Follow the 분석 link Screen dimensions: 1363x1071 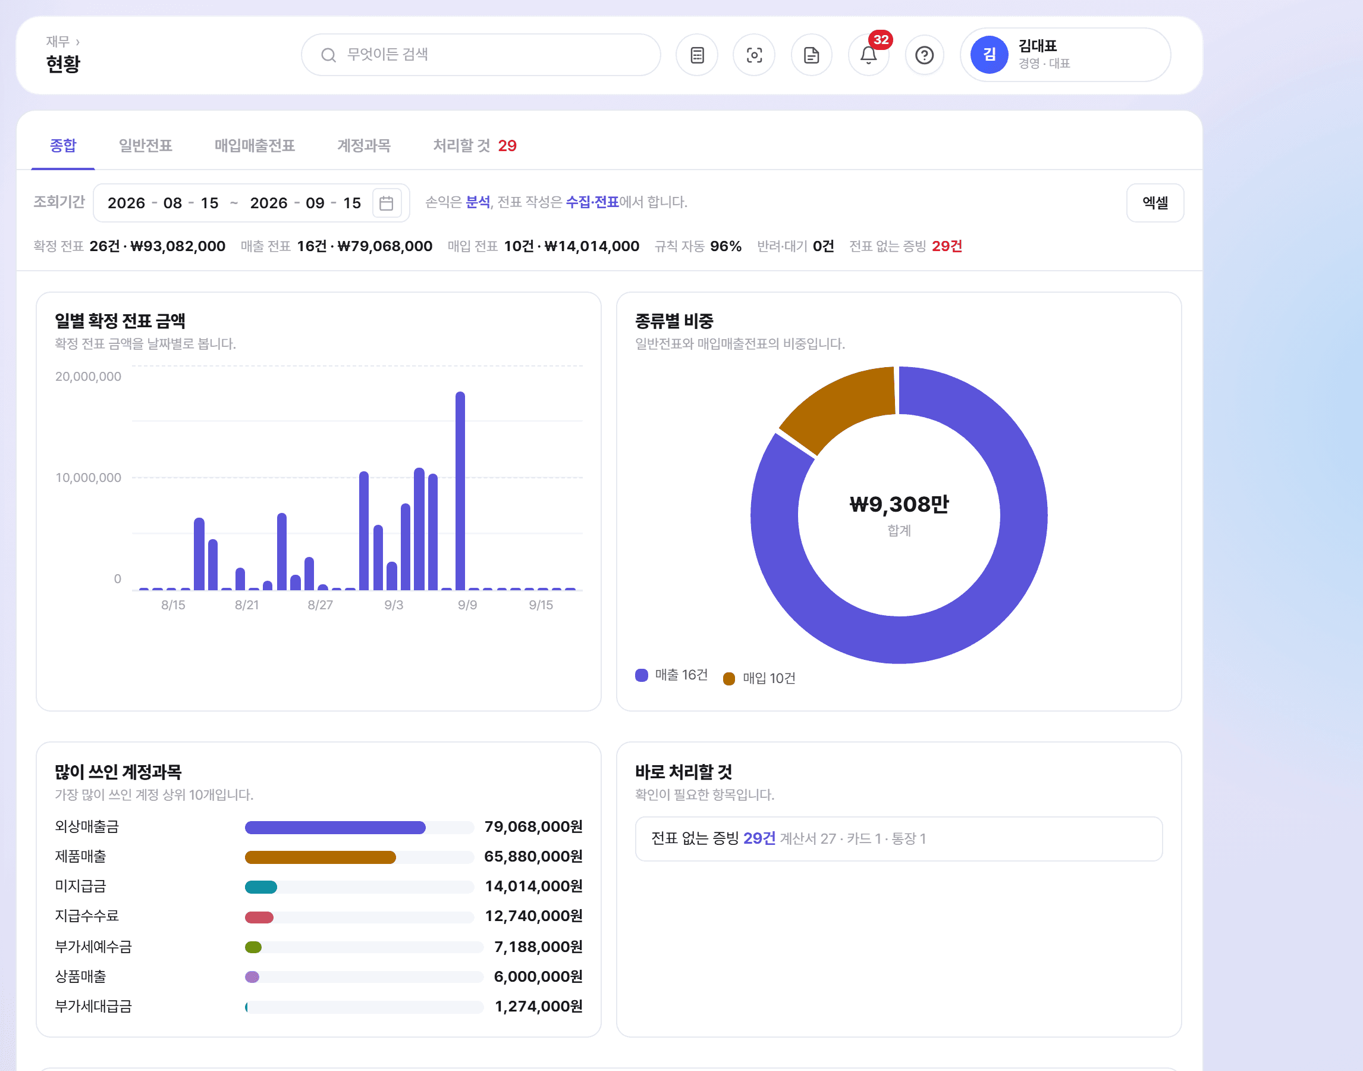tap(478, 202)
